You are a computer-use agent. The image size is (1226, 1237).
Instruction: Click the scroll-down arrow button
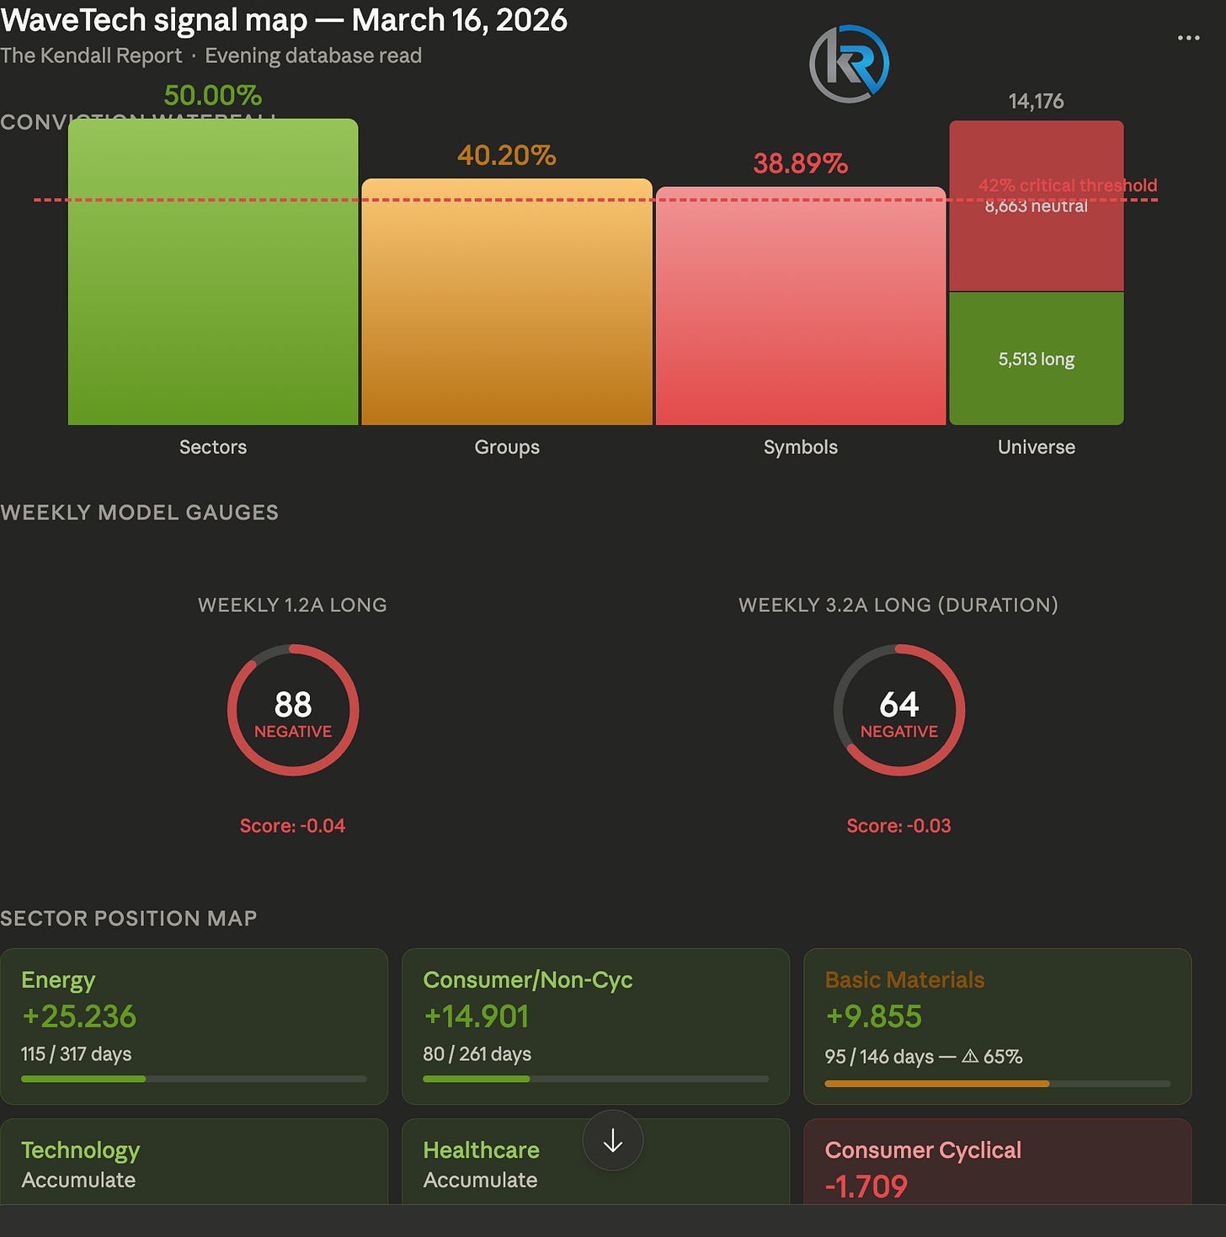613,1141
